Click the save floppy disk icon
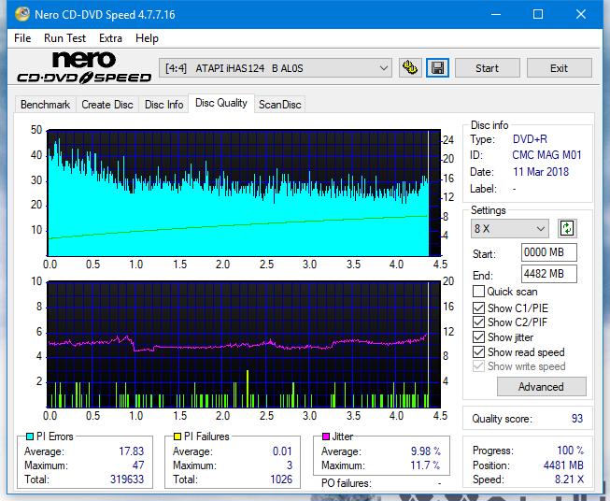Viewport: 610px width, 501px height. [x=438, y=68]
